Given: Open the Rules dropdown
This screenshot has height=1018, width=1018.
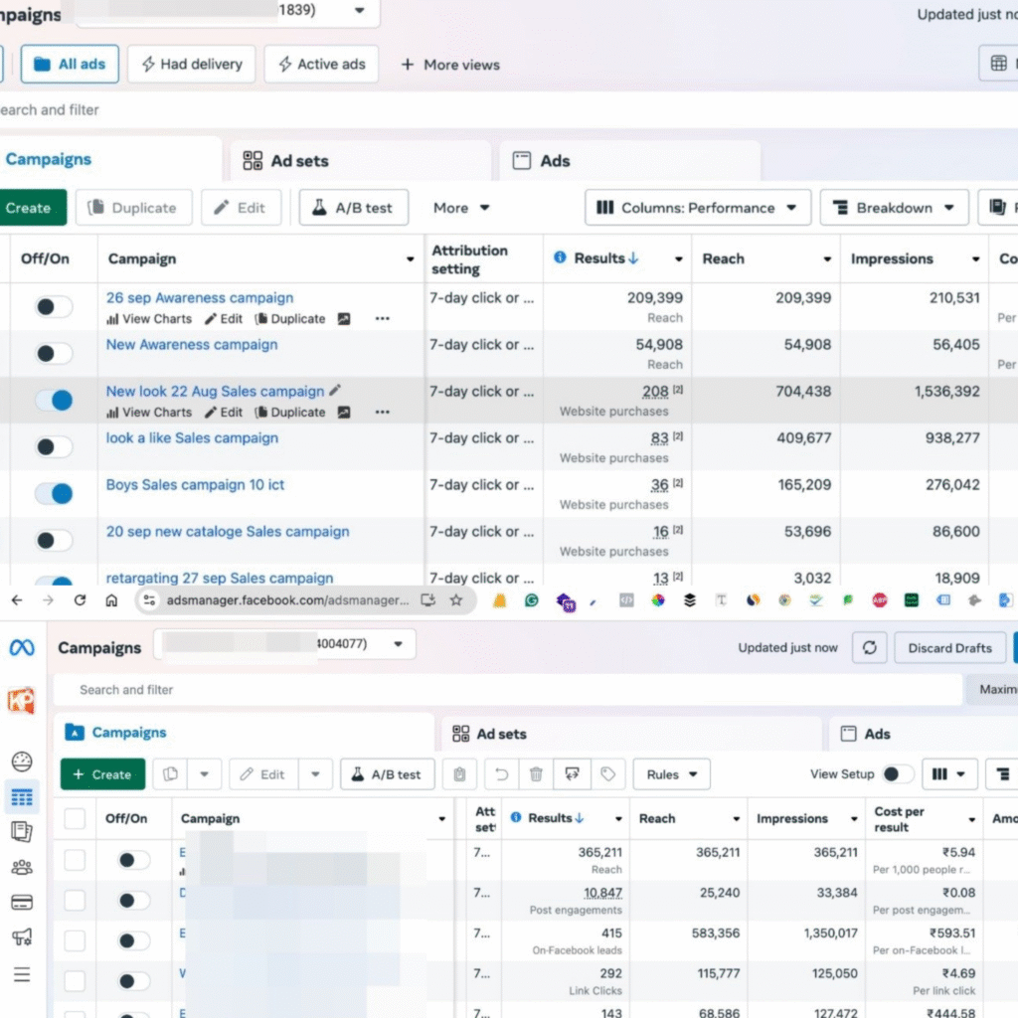Looking at the screenshot, I should (x=671, y=773).
